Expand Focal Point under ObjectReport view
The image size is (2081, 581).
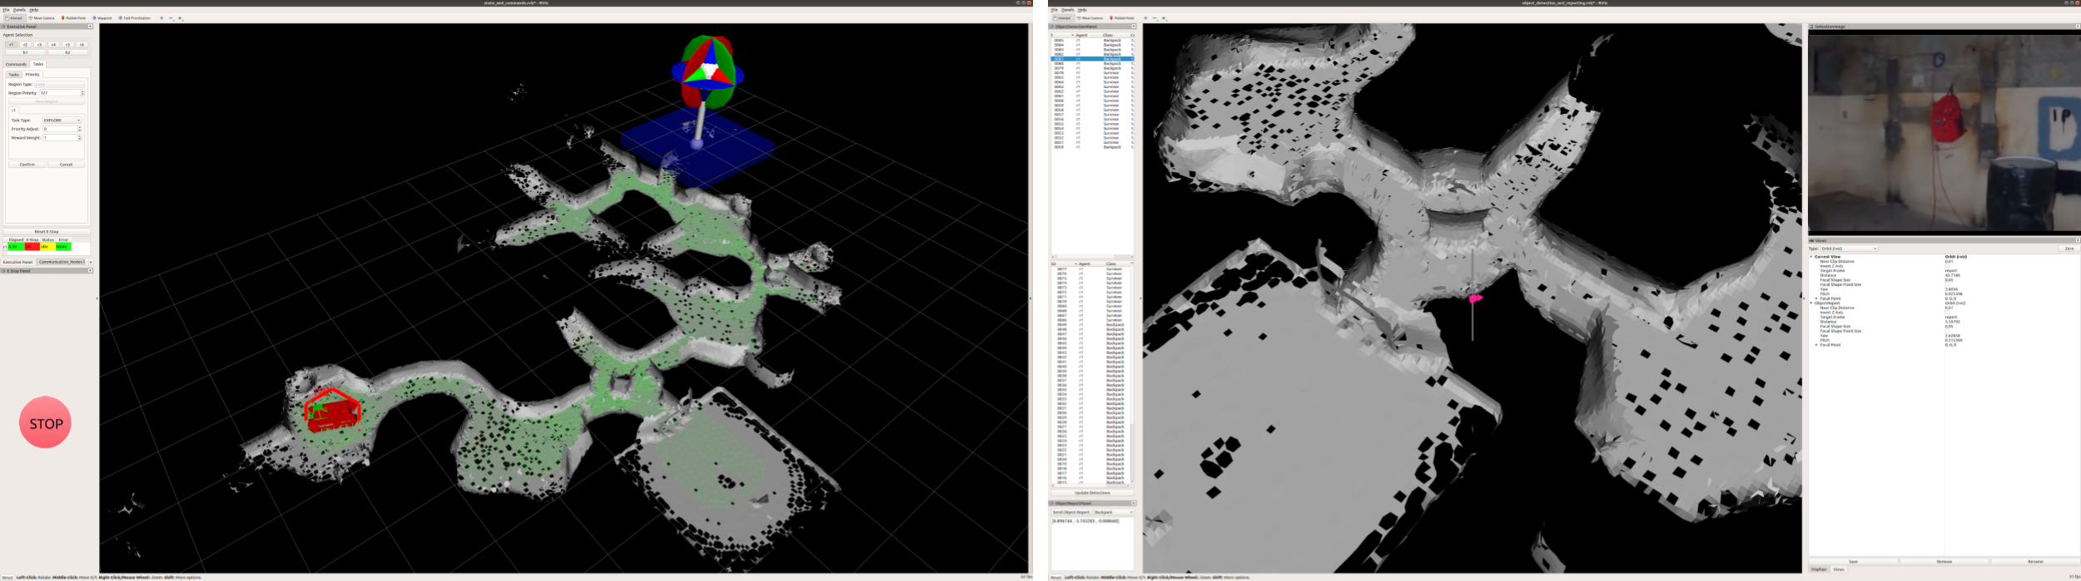pyautogui.click(x=1816, y=345)
